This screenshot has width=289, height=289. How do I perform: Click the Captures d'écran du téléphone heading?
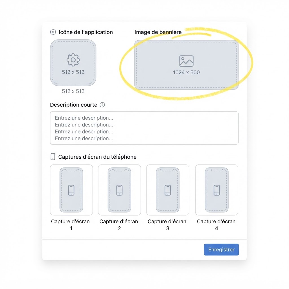[97, 157]
